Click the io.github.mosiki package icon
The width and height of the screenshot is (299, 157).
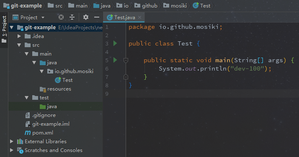tap(50, 71)
